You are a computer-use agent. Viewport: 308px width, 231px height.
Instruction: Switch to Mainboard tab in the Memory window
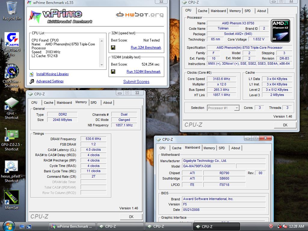click(64, 103)
